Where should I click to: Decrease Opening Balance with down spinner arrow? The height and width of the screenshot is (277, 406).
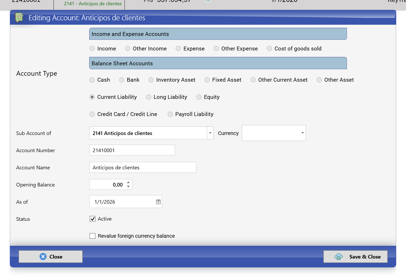(x=128, y=186)
